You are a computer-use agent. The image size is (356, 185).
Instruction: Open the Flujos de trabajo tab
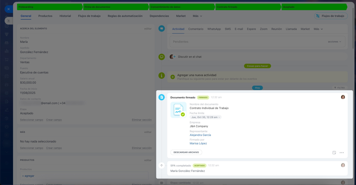point(89,16)
